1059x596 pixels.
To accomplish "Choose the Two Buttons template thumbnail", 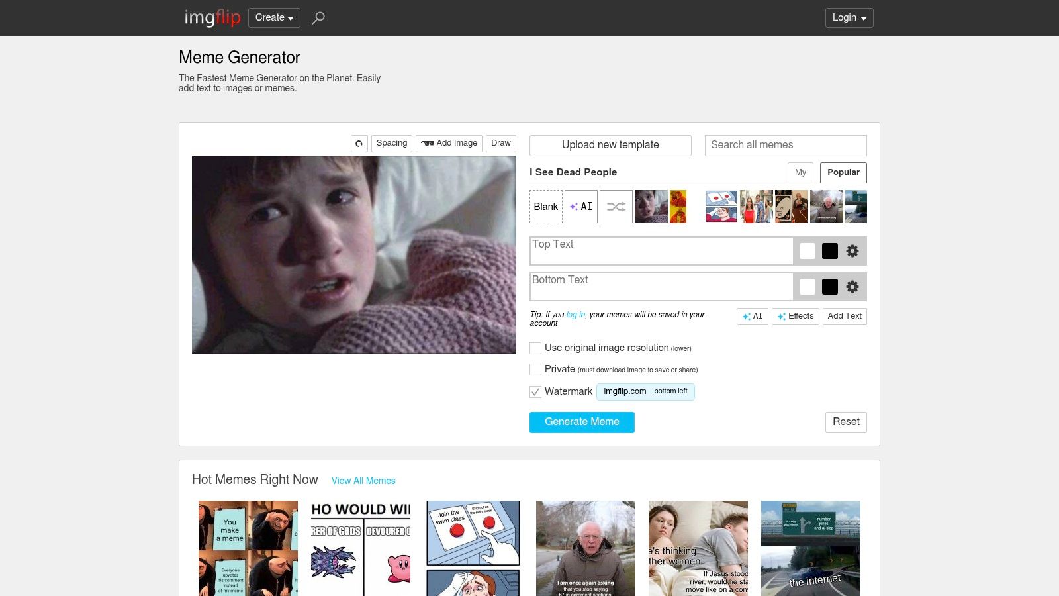I will [x=721, y=207].
